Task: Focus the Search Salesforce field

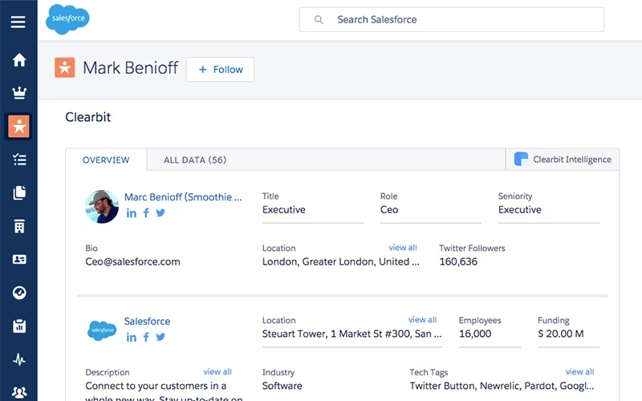Action: tap(452, 19)
